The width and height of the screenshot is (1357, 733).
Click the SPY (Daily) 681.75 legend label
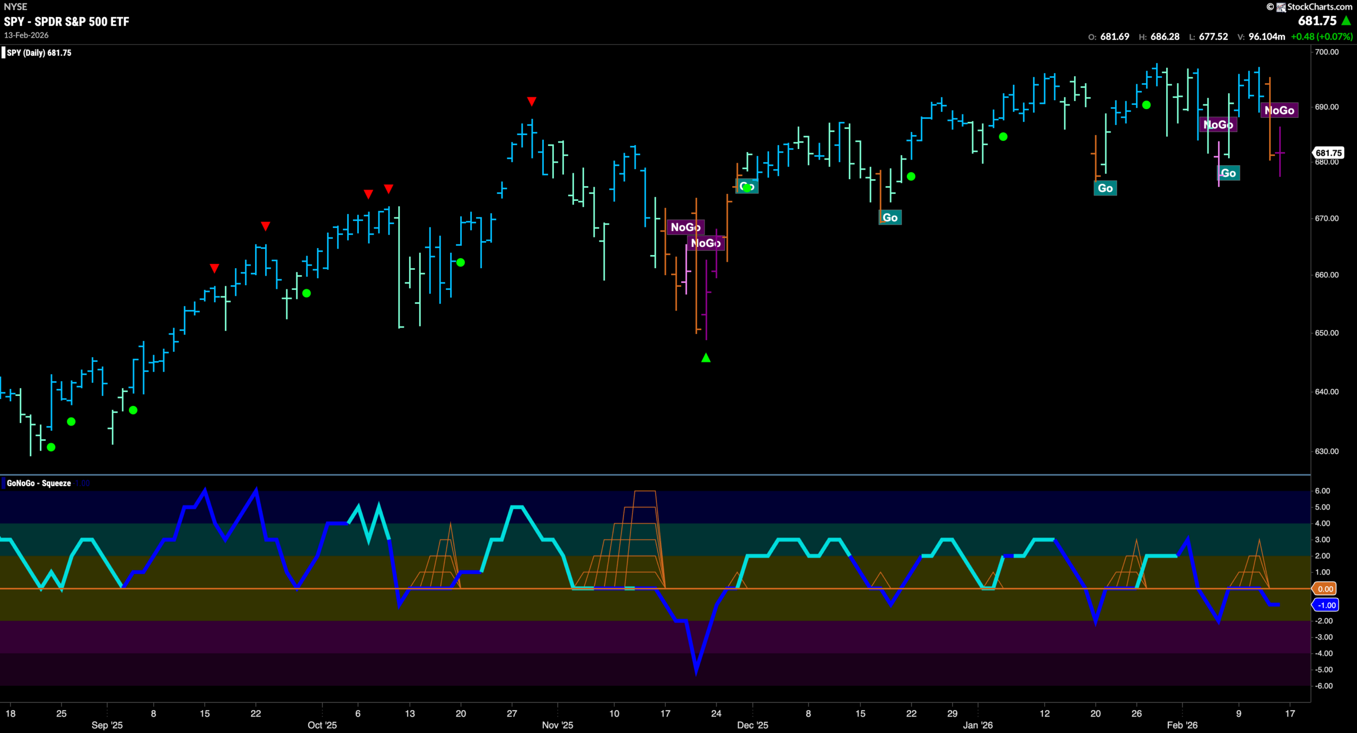39,52
